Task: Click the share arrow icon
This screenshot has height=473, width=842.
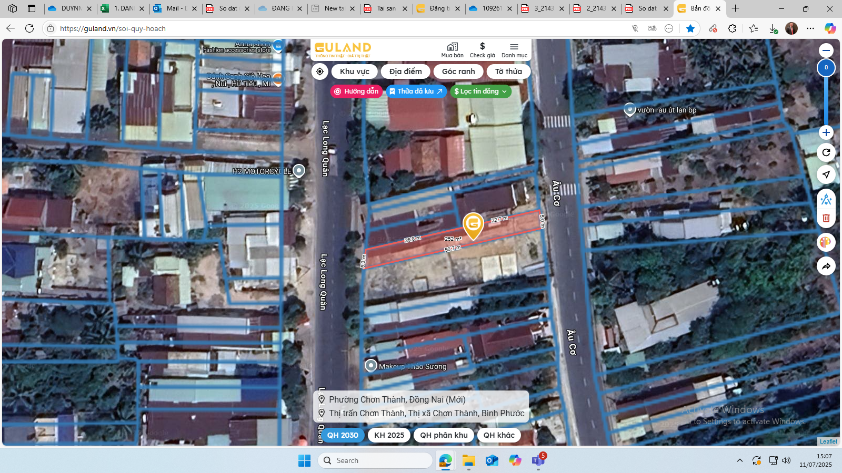Action: [826, 266]
